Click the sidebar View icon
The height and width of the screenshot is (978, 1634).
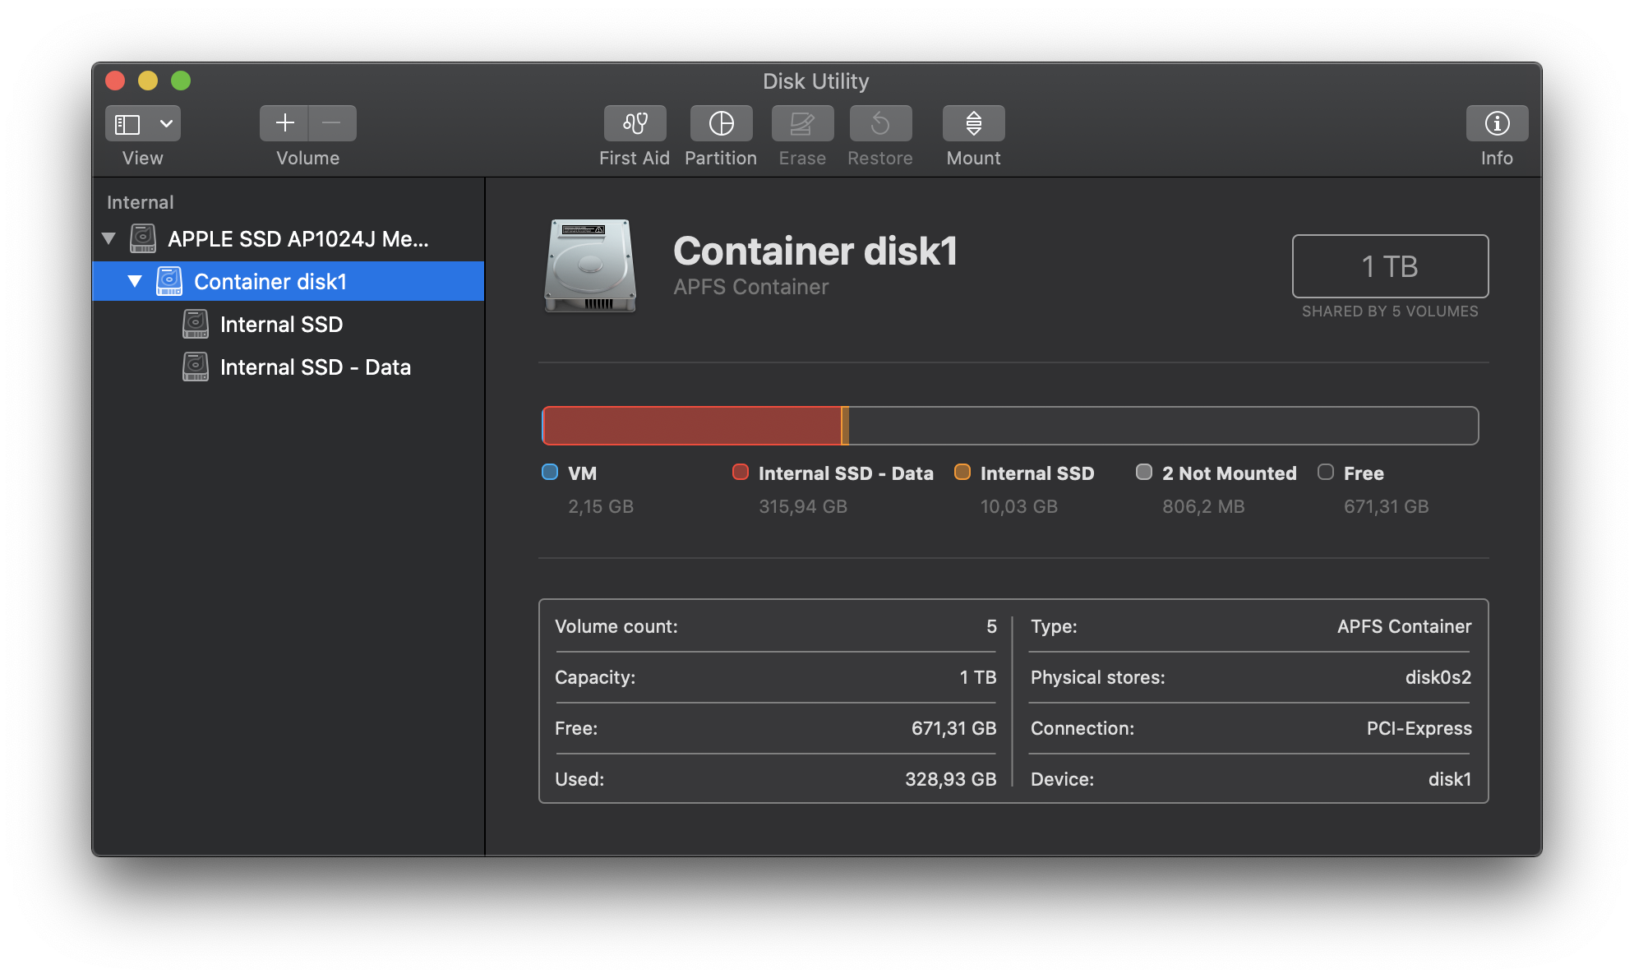click(128, 123)
